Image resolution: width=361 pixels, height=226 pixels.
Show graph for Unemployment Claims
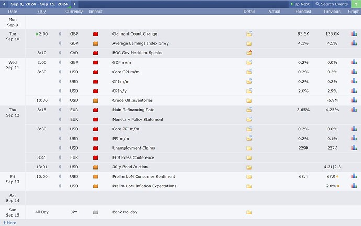point(354,148)
